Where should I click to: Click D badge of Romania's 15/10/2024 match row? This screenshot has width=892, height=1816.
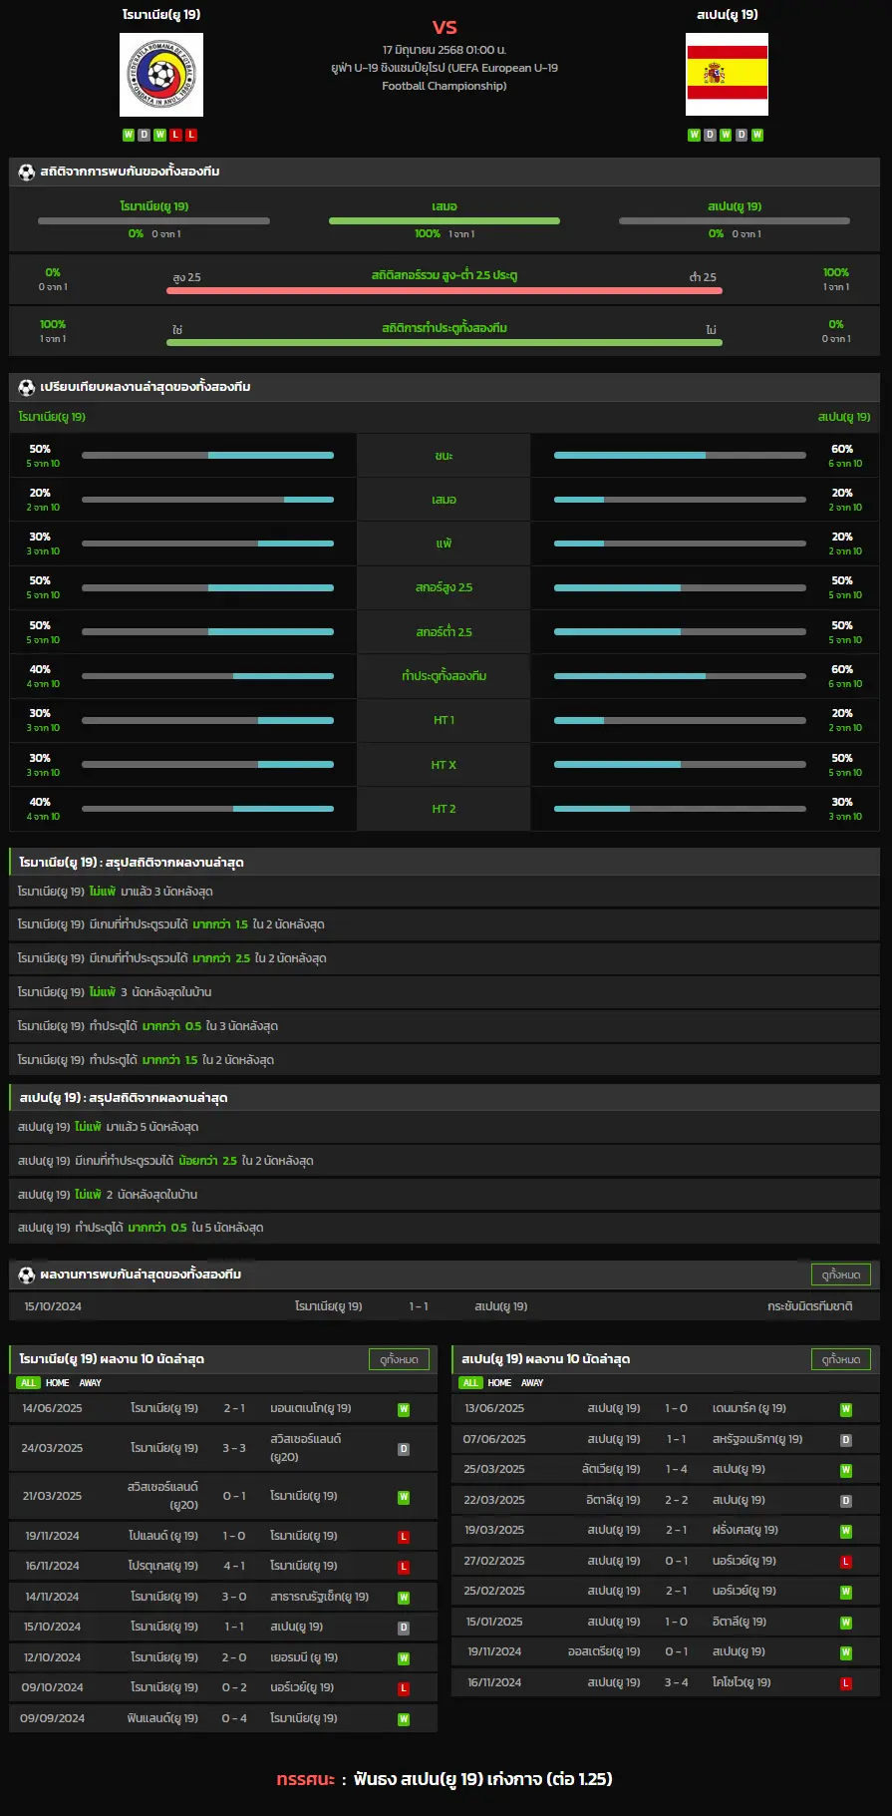(404, 1628)
